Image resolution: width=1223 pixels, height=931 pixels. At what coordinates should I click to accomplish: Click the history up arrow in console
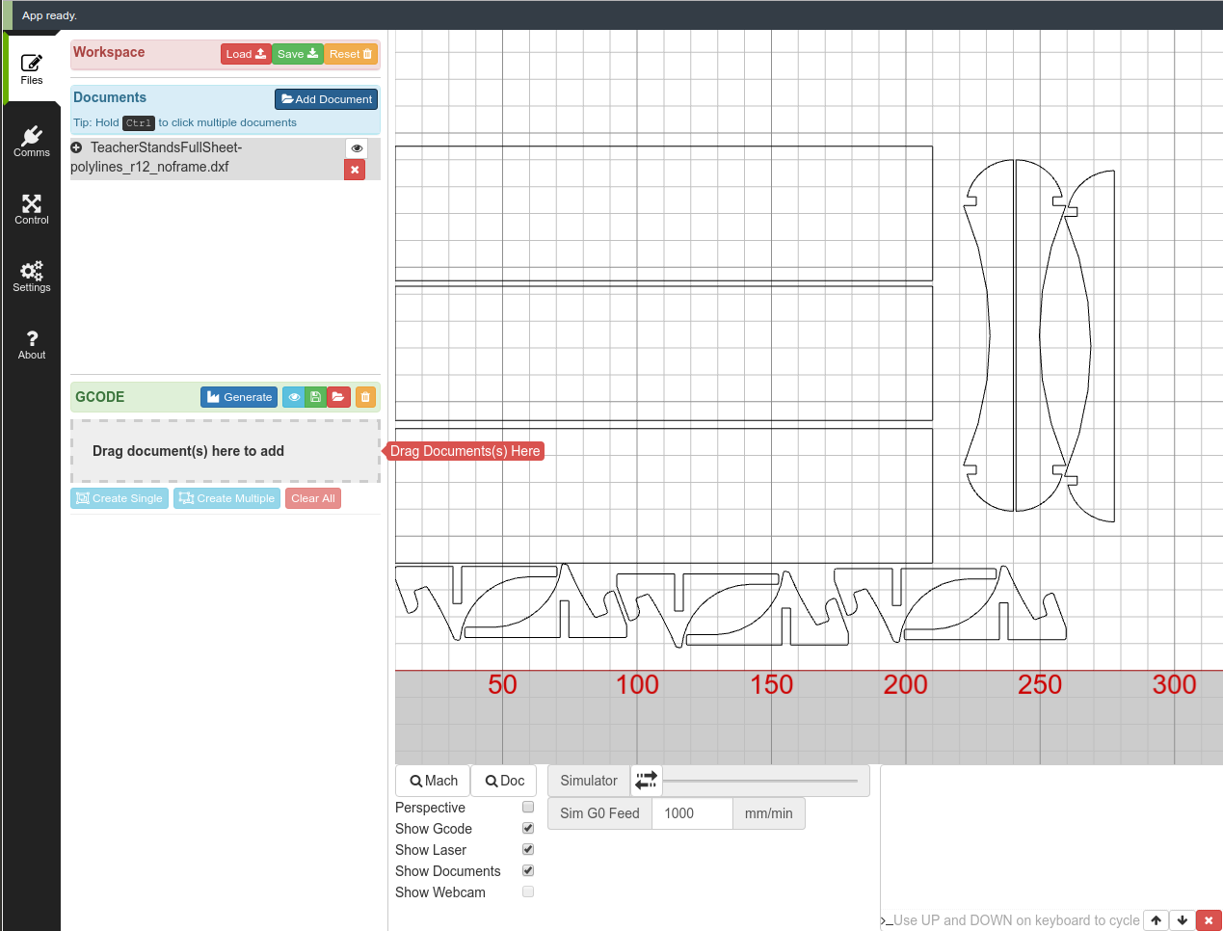[x=1156, y=920]
